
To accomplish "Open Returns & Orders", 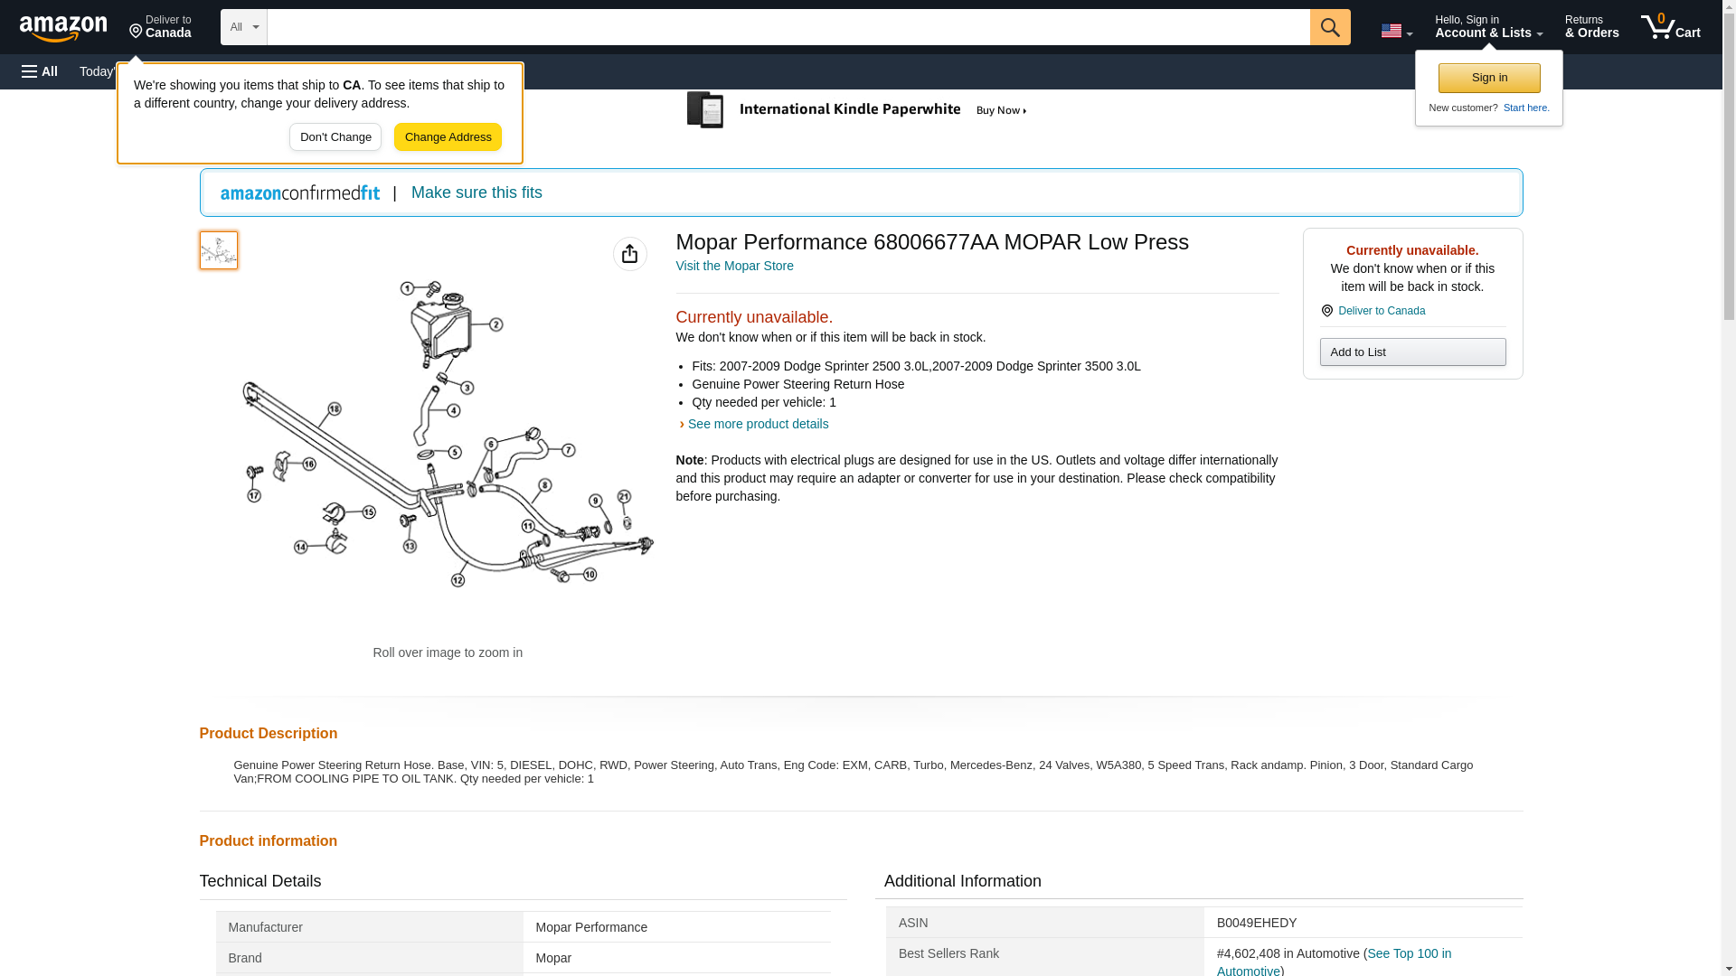I will (1591, 27).
